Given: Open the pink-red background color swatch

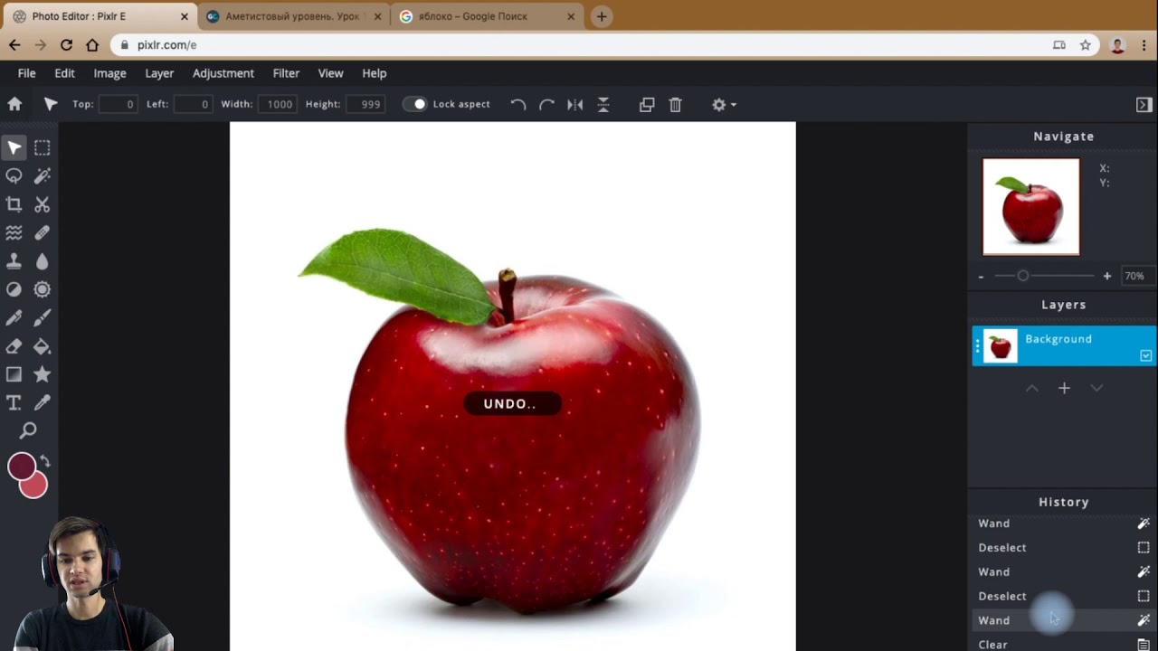Looking at the screenshot, I should 35,487.
